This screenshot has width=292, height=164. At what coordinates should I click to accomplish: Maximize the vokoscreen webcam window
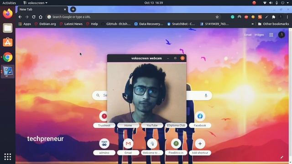(175, 58)
